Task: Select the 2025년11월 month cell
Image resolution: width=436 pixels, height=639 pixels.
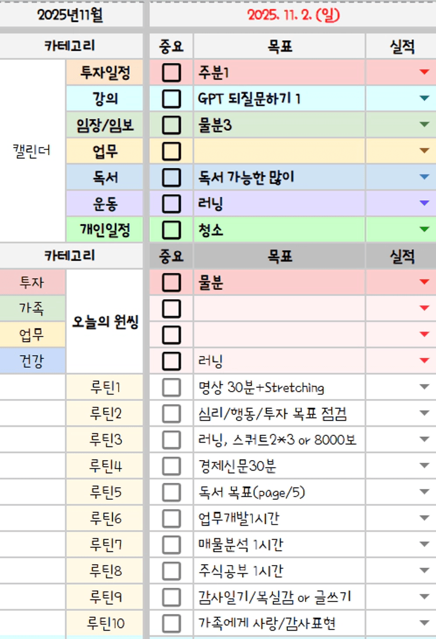Action: (x=71, y=15)
